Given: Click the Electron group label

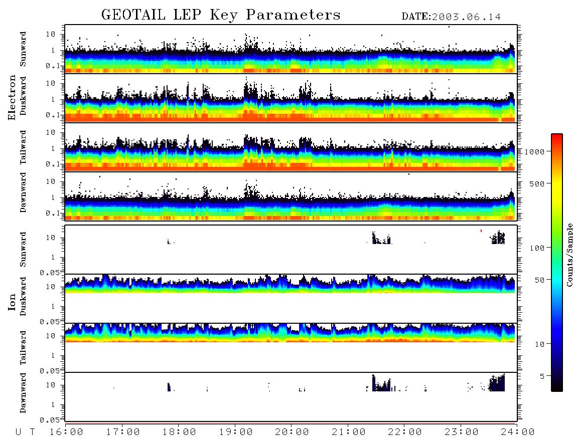Looking at the screenshot, I should (12, 97).
